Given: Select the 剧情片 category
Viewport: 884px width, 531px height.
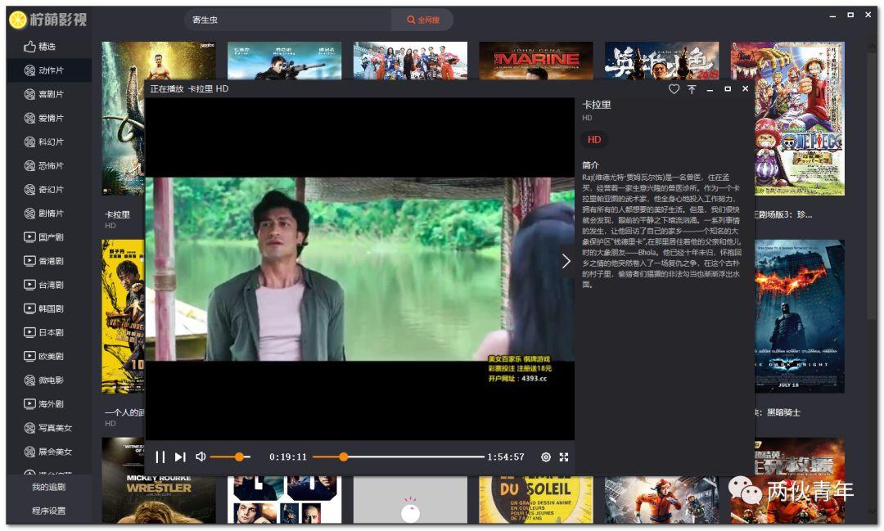Looking at the screenshot, I should point(48,213).
